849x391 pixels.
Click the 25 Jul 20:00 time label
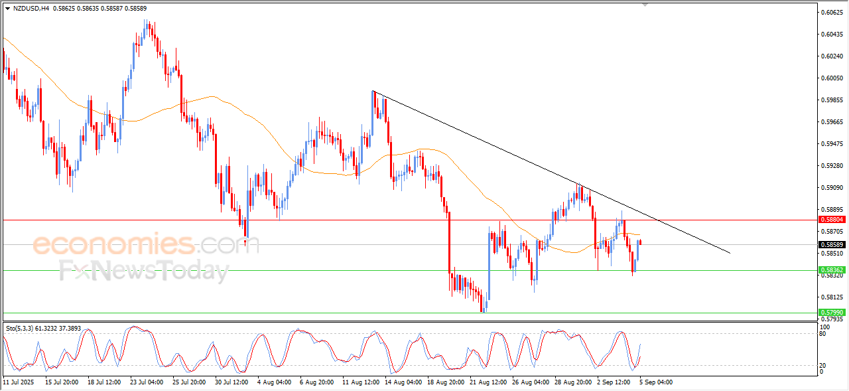coord(189,382)
